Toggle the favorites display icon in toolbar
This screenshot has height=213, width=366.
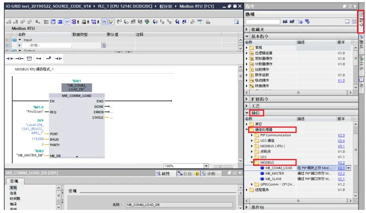click(111, 22)
